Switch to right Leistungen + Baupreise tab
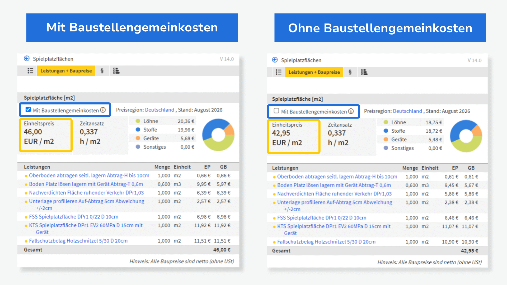The width and height of the screenshot is (507, 285). tap(314, 72)
